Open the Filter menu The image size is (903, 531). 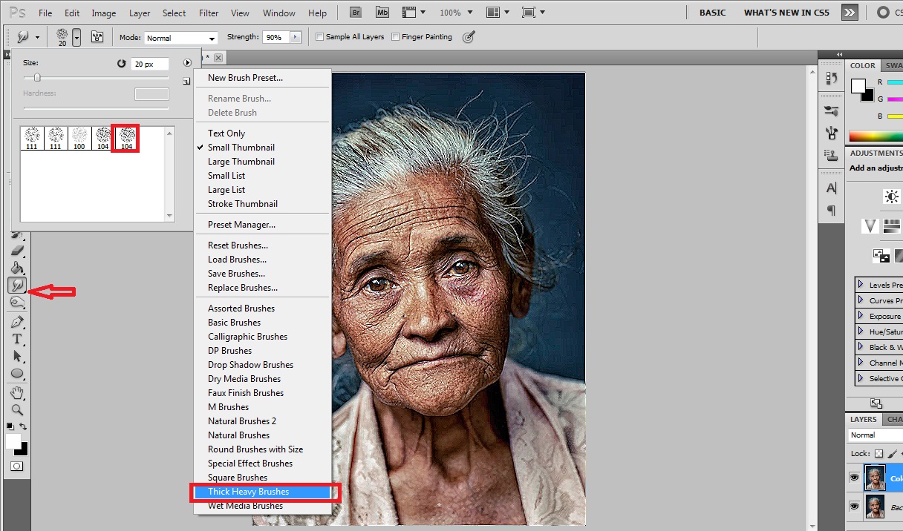click(209, 13)
